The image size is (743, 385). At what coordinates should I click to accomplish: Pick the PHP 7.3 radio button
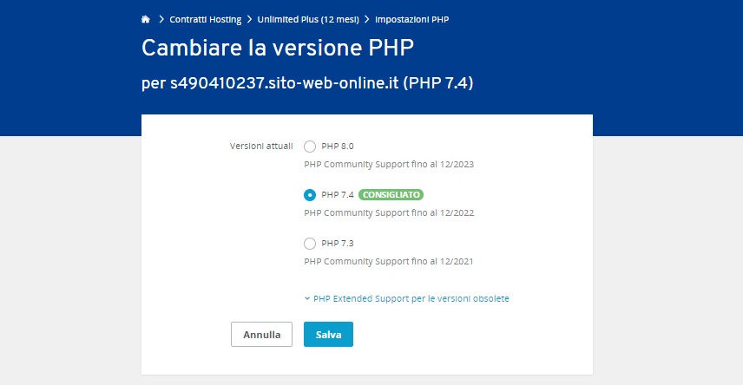point(310,243)
